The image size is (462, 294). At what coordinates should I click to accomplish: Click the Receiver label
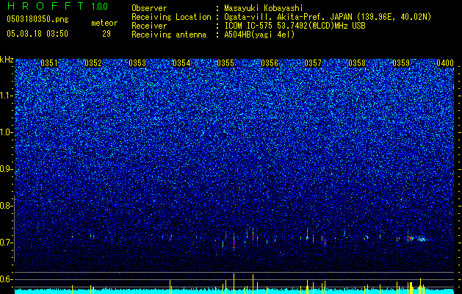(x=149, y=26)
